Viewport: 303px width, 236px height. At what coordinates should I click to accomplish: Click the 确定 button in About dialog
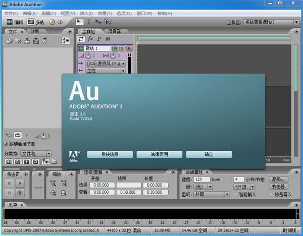coord(209,154)
